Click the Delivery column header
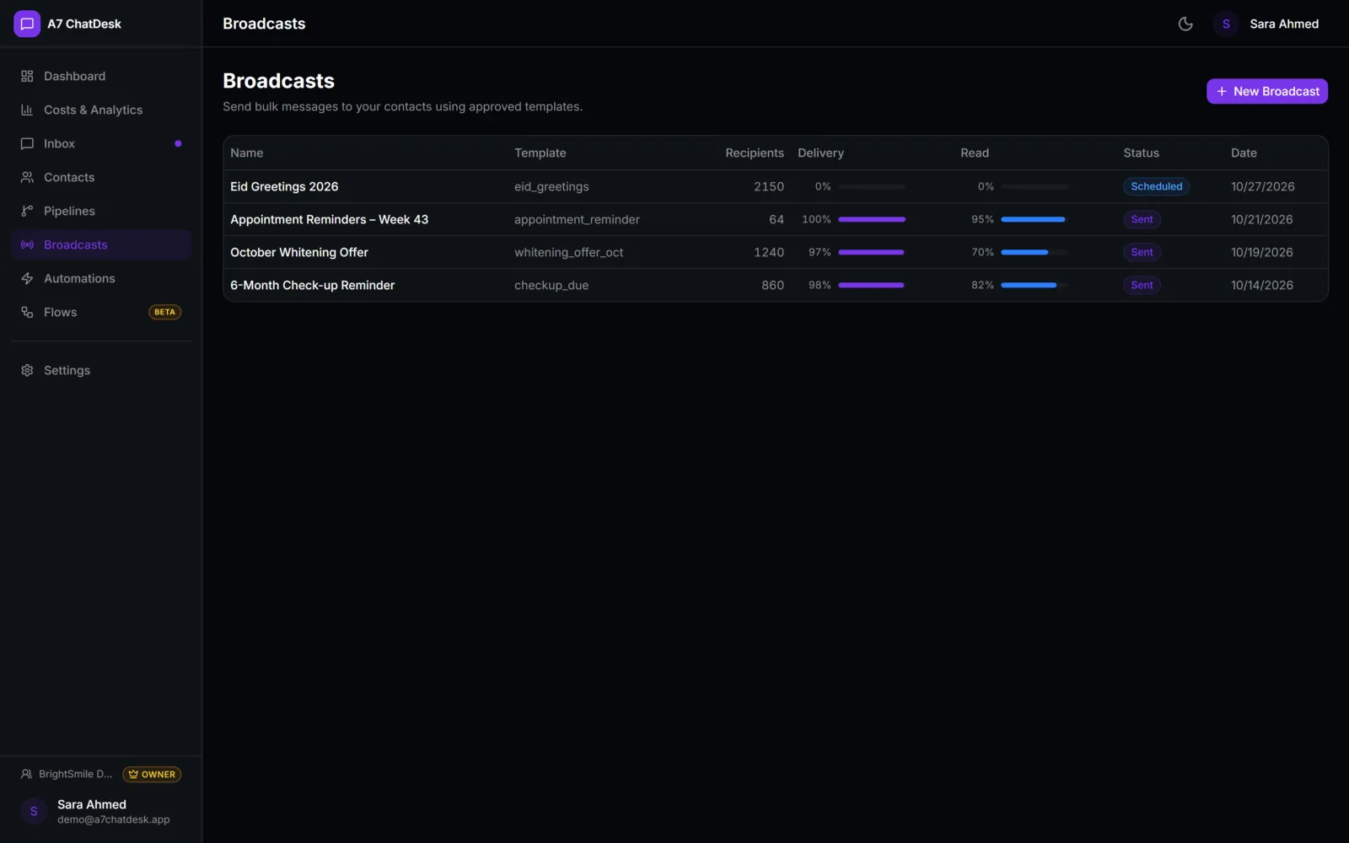Screen dimensions: 1349x843 [820, 153]
